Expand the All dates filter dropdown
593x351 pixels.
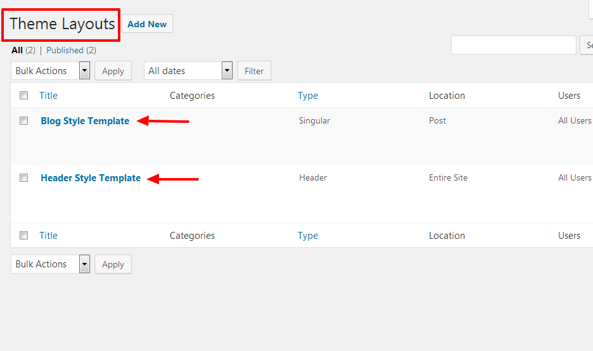(188, 70)
